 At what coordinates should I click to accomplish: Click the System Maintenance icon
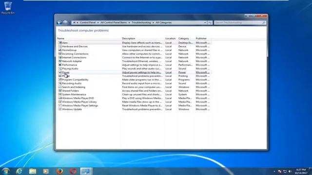tap(60, 94)
